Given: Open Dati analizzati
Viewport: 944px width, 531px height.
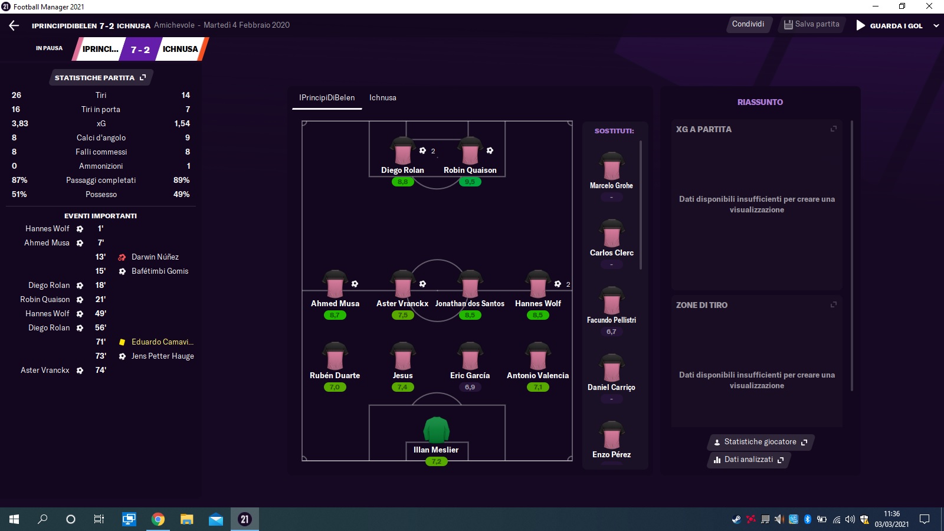Looking at the screenshot, I should tap(749, 460).
